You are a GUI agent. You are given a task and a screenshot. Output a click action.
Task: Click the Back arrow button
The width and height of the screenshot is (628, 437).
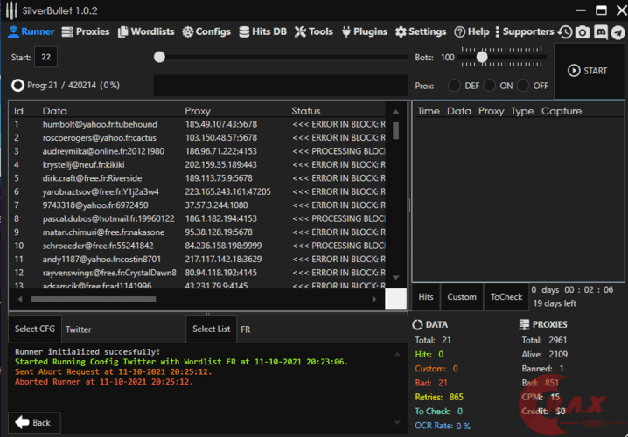[x=32, y=422]
